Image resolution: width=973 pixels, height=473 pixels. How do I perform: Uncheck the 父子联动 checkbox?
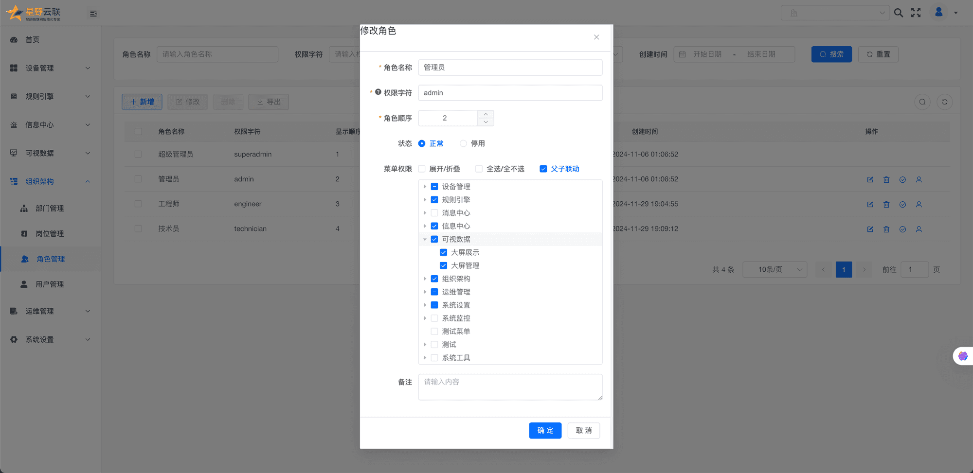(543, 169)
